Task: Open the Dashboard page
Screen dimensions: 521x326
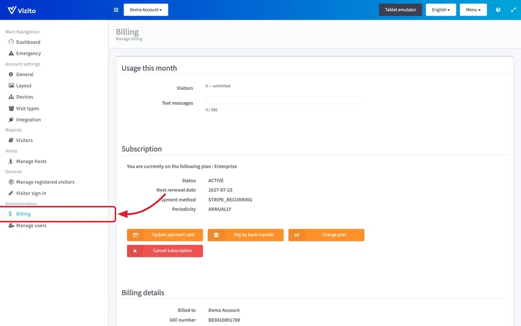Action: [x=24, y=42]
